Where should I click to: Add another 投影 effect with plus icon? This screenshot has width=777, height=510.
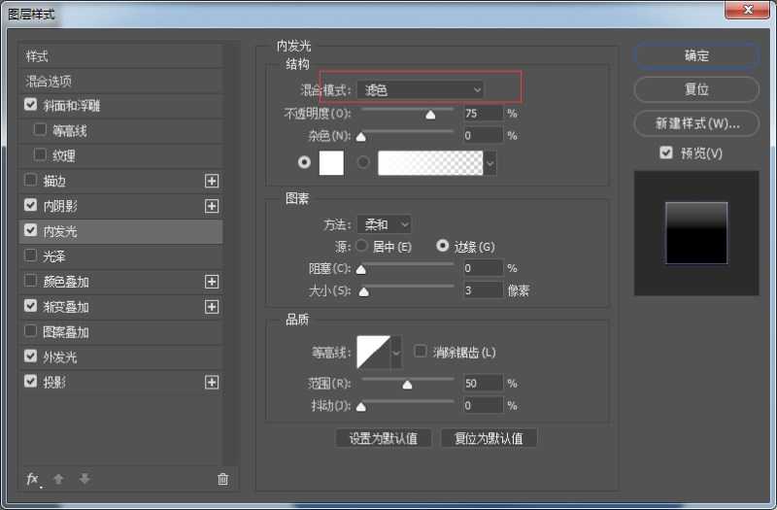point(212,383)
